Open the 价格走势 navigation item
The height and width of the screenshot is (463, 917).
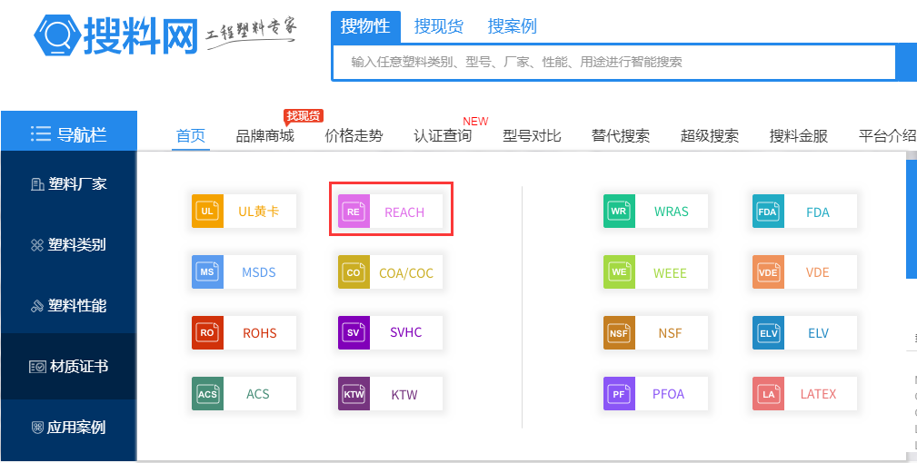point(354,136)
